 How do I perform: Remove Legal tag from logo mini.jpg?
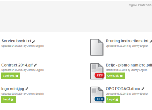click(x=12, y=100)
